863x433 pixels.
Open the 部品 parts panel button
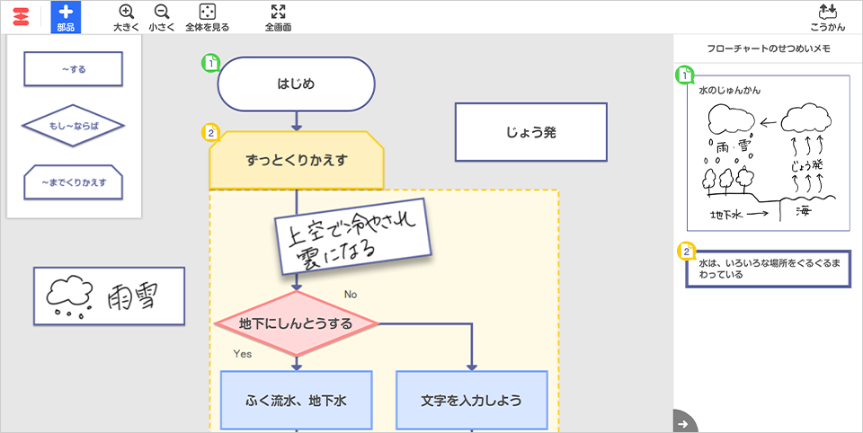click(66, 16)
